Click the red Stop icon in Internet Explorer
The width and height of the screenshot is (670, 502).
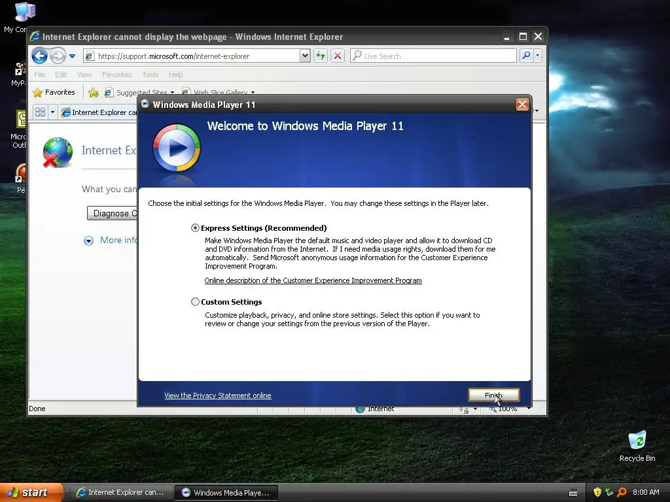coord(337,56)
